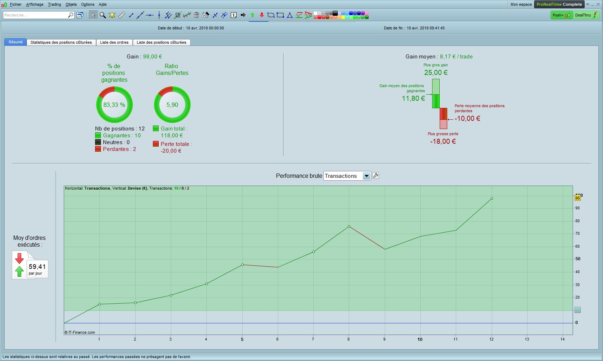
Task: Open the Objets menu
Action: click(71, 4)
